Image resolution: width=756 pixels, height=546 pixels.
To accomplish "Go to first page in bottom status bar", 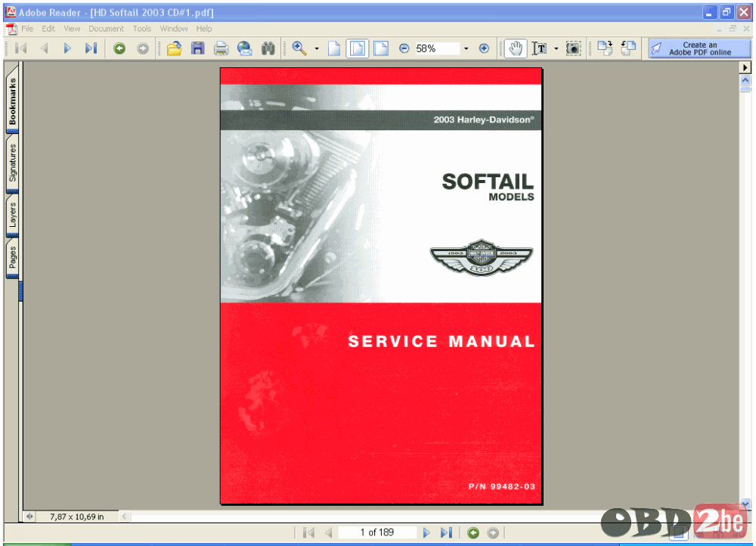I will (308, 532).
